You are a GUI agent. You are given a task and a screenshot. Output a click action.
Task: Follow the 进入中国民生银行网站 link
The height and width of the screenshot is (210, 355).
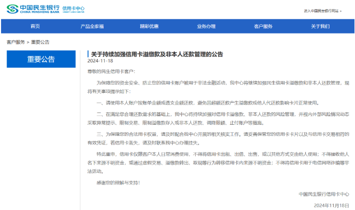322,11
